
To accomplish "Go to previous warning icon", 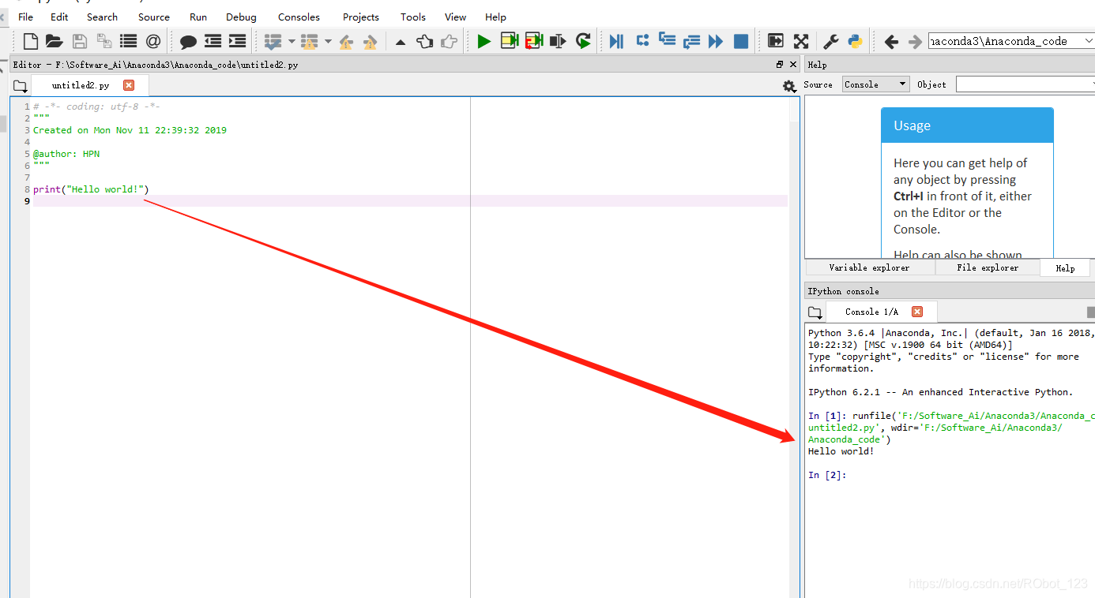I will [346, 42].
